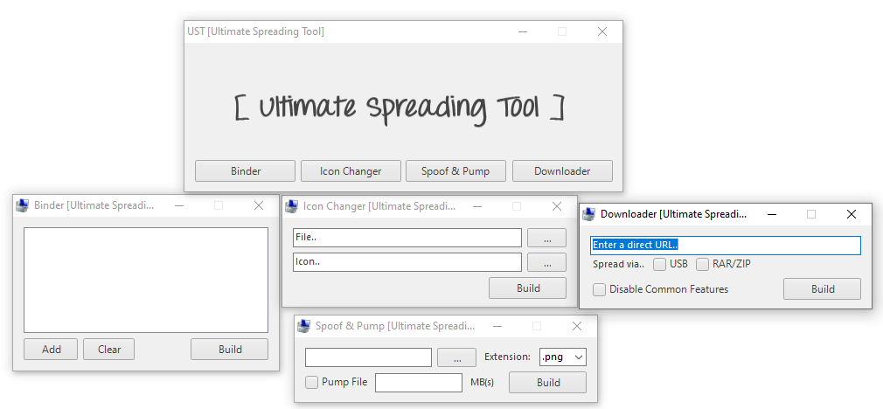
Task: Click the Downloader window title bar icon
Action: click(x=589, y=214)
